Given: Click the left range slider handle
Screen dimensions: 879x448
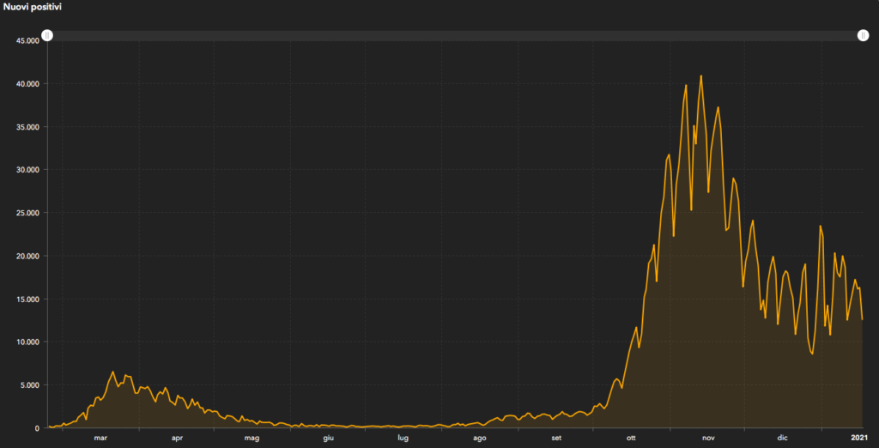Looking at the screenshot, I should (48, 35).
